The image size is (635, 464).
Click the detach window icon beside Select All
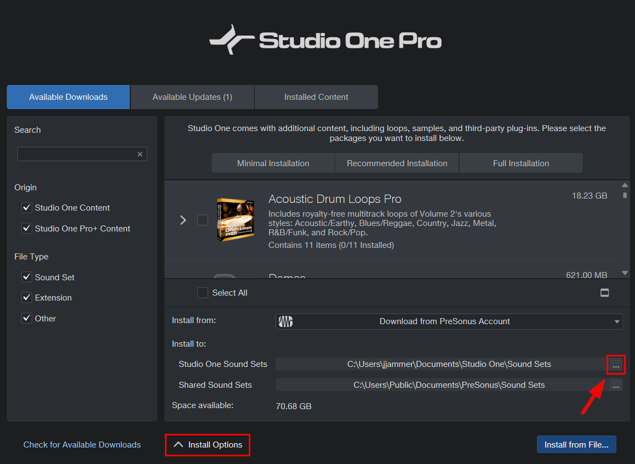click(x=604, y=292)
